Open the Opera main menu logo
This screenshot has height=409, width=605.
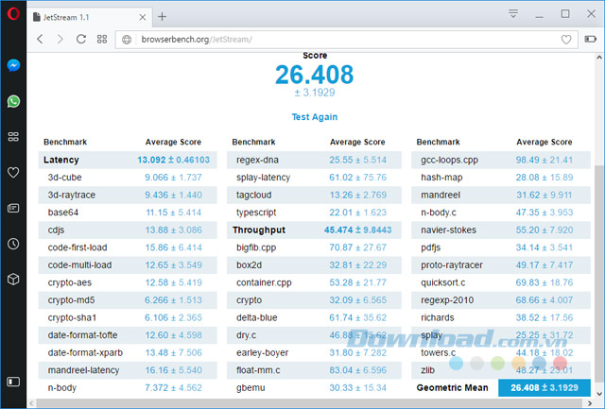pyautogui.click(x=13, y=16)
